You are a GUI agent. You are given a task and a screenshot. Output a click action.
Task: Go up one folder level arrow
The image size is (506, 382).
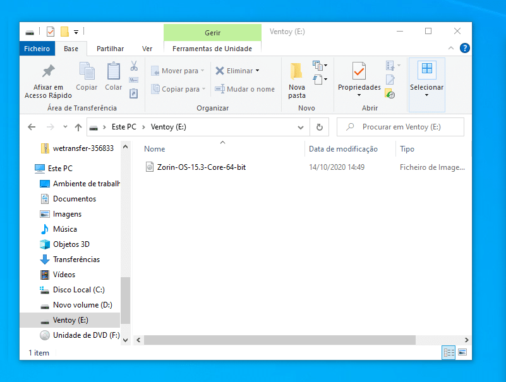[x=78, y=127]
